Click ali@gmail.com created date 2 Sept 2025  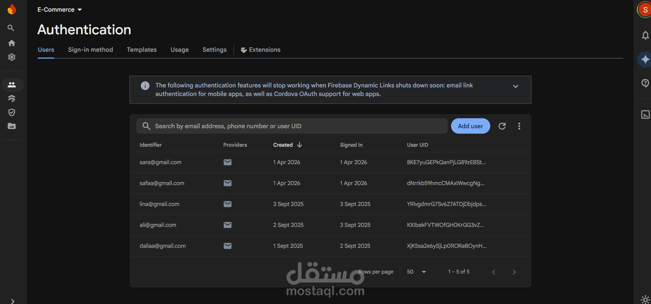(x=288, y=225)
